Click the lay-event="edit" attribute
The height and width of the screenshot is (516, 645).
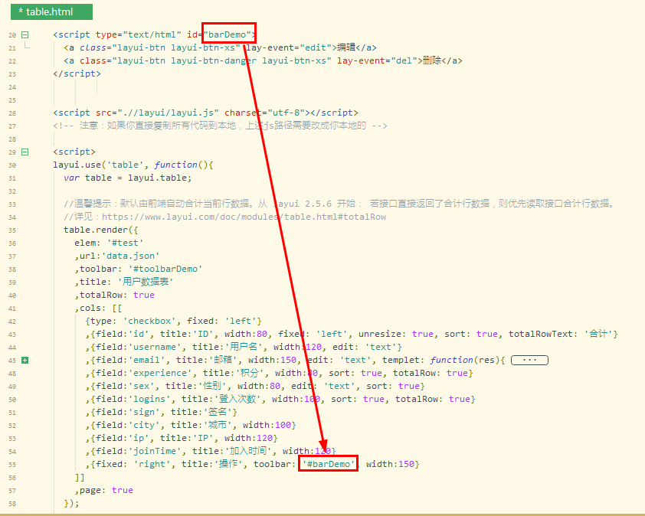coord(288,47)
